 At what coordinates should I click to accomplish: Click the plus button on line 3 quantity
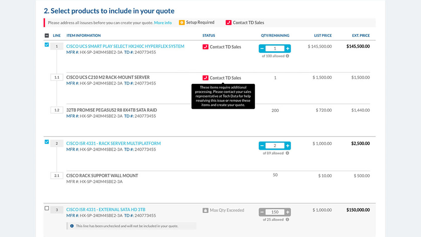288,212
